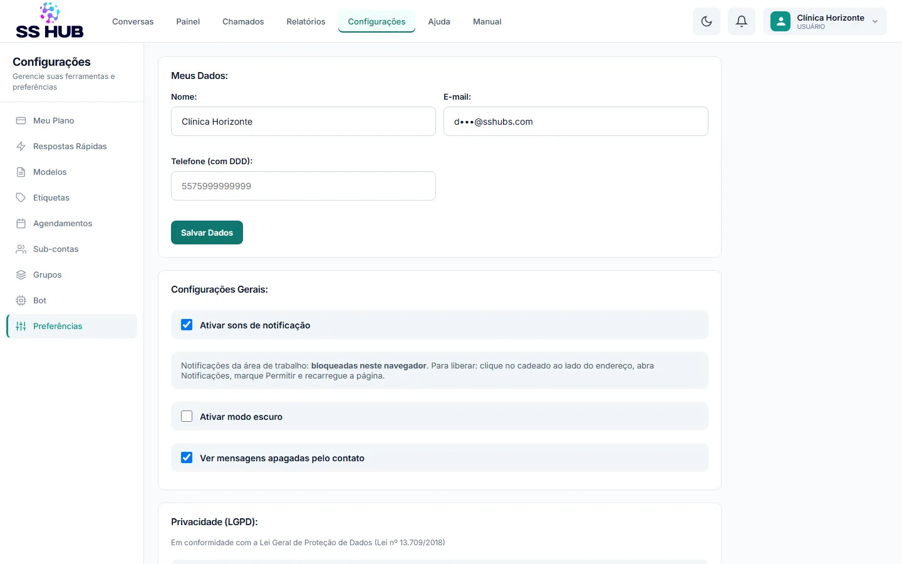Uncheck Ativar sons de notificação

pyautogui.click(x=187, y=325)
